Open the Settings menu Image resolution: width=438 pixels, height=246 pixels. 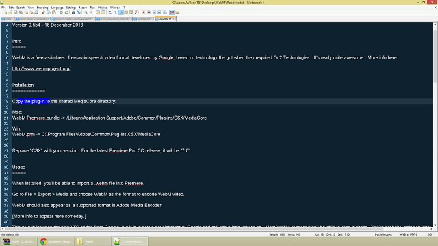coord(71,8)
